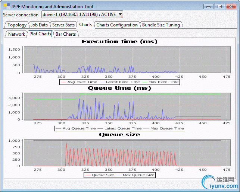
Task: Click the Execution time (ms) chart title
Action: click(119, 42)
